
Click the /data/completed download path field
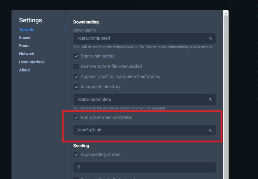[139, 38]
